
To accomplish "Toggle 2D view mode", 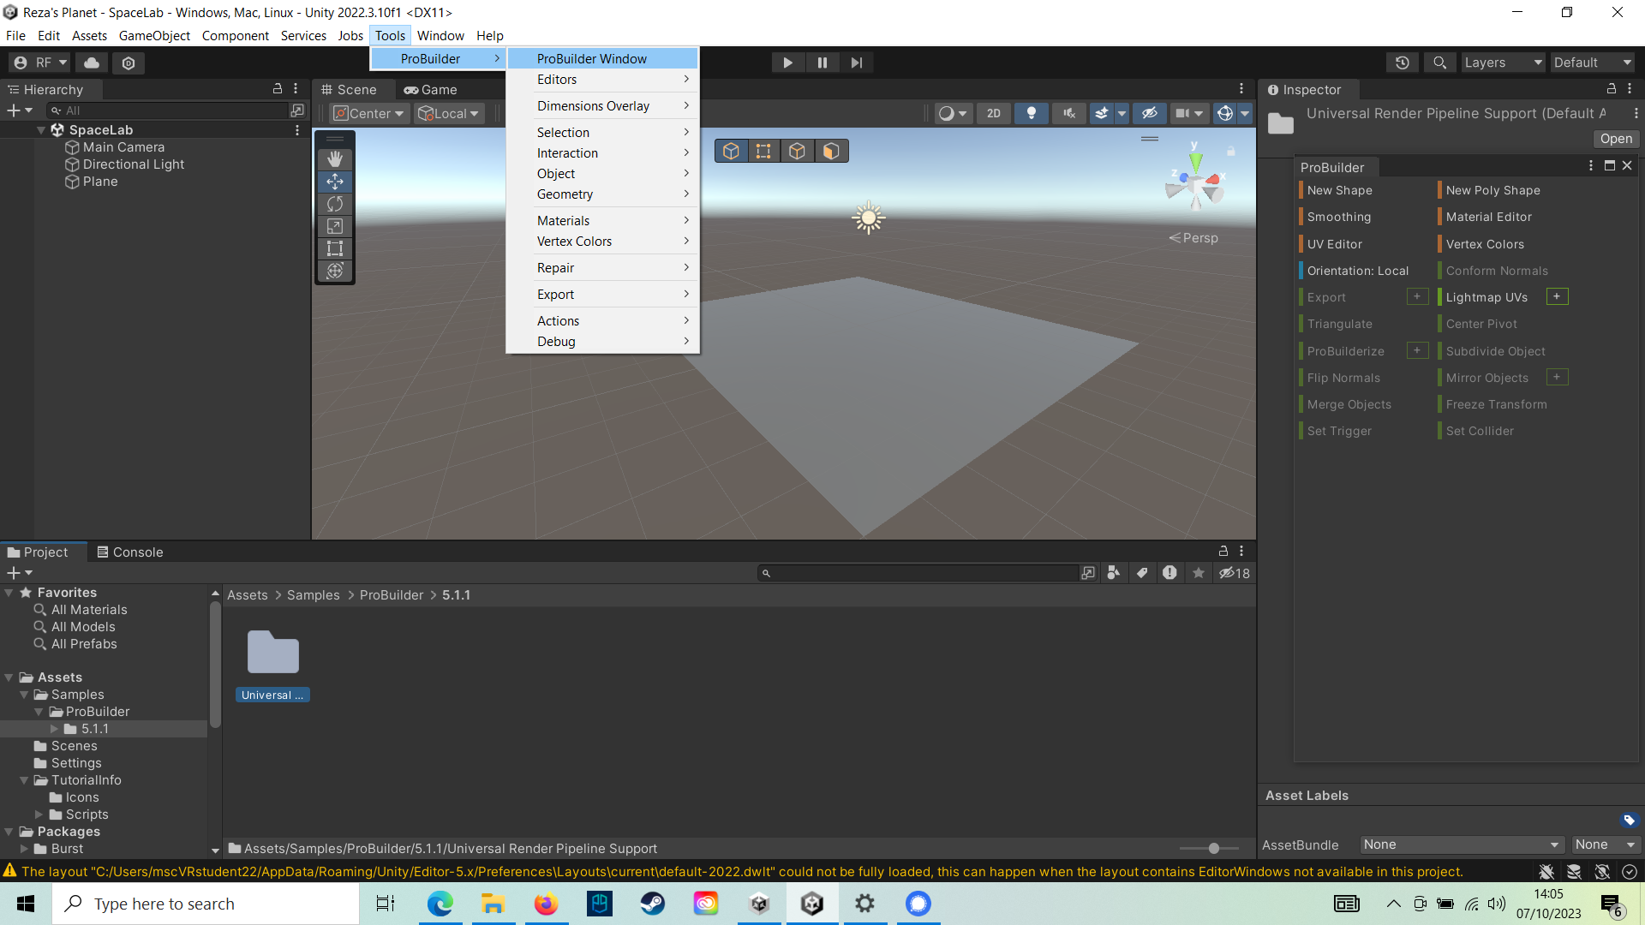I will tap(993, 113).
